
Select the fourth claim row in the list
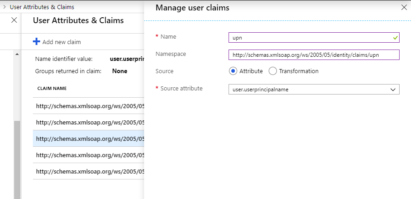coord(88,155)
